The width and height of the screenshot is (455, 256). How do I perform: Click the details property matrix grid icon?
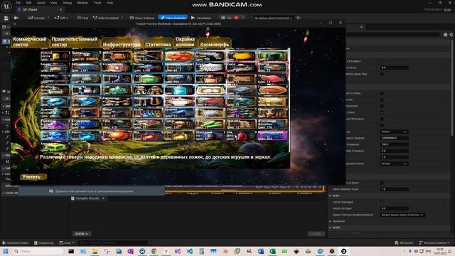(x=446, y=35)
